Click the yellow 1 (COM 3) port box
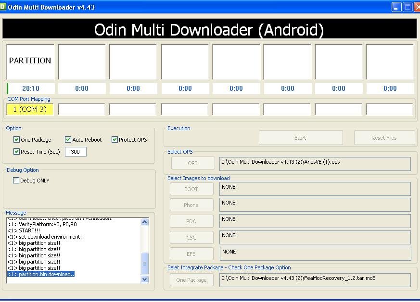The width and height of the screenshot is (420, 302). click(x=30, y=109)
